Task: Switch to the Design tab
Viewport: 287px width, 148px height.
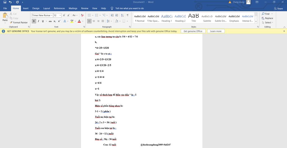Action: tap(36, 8)
